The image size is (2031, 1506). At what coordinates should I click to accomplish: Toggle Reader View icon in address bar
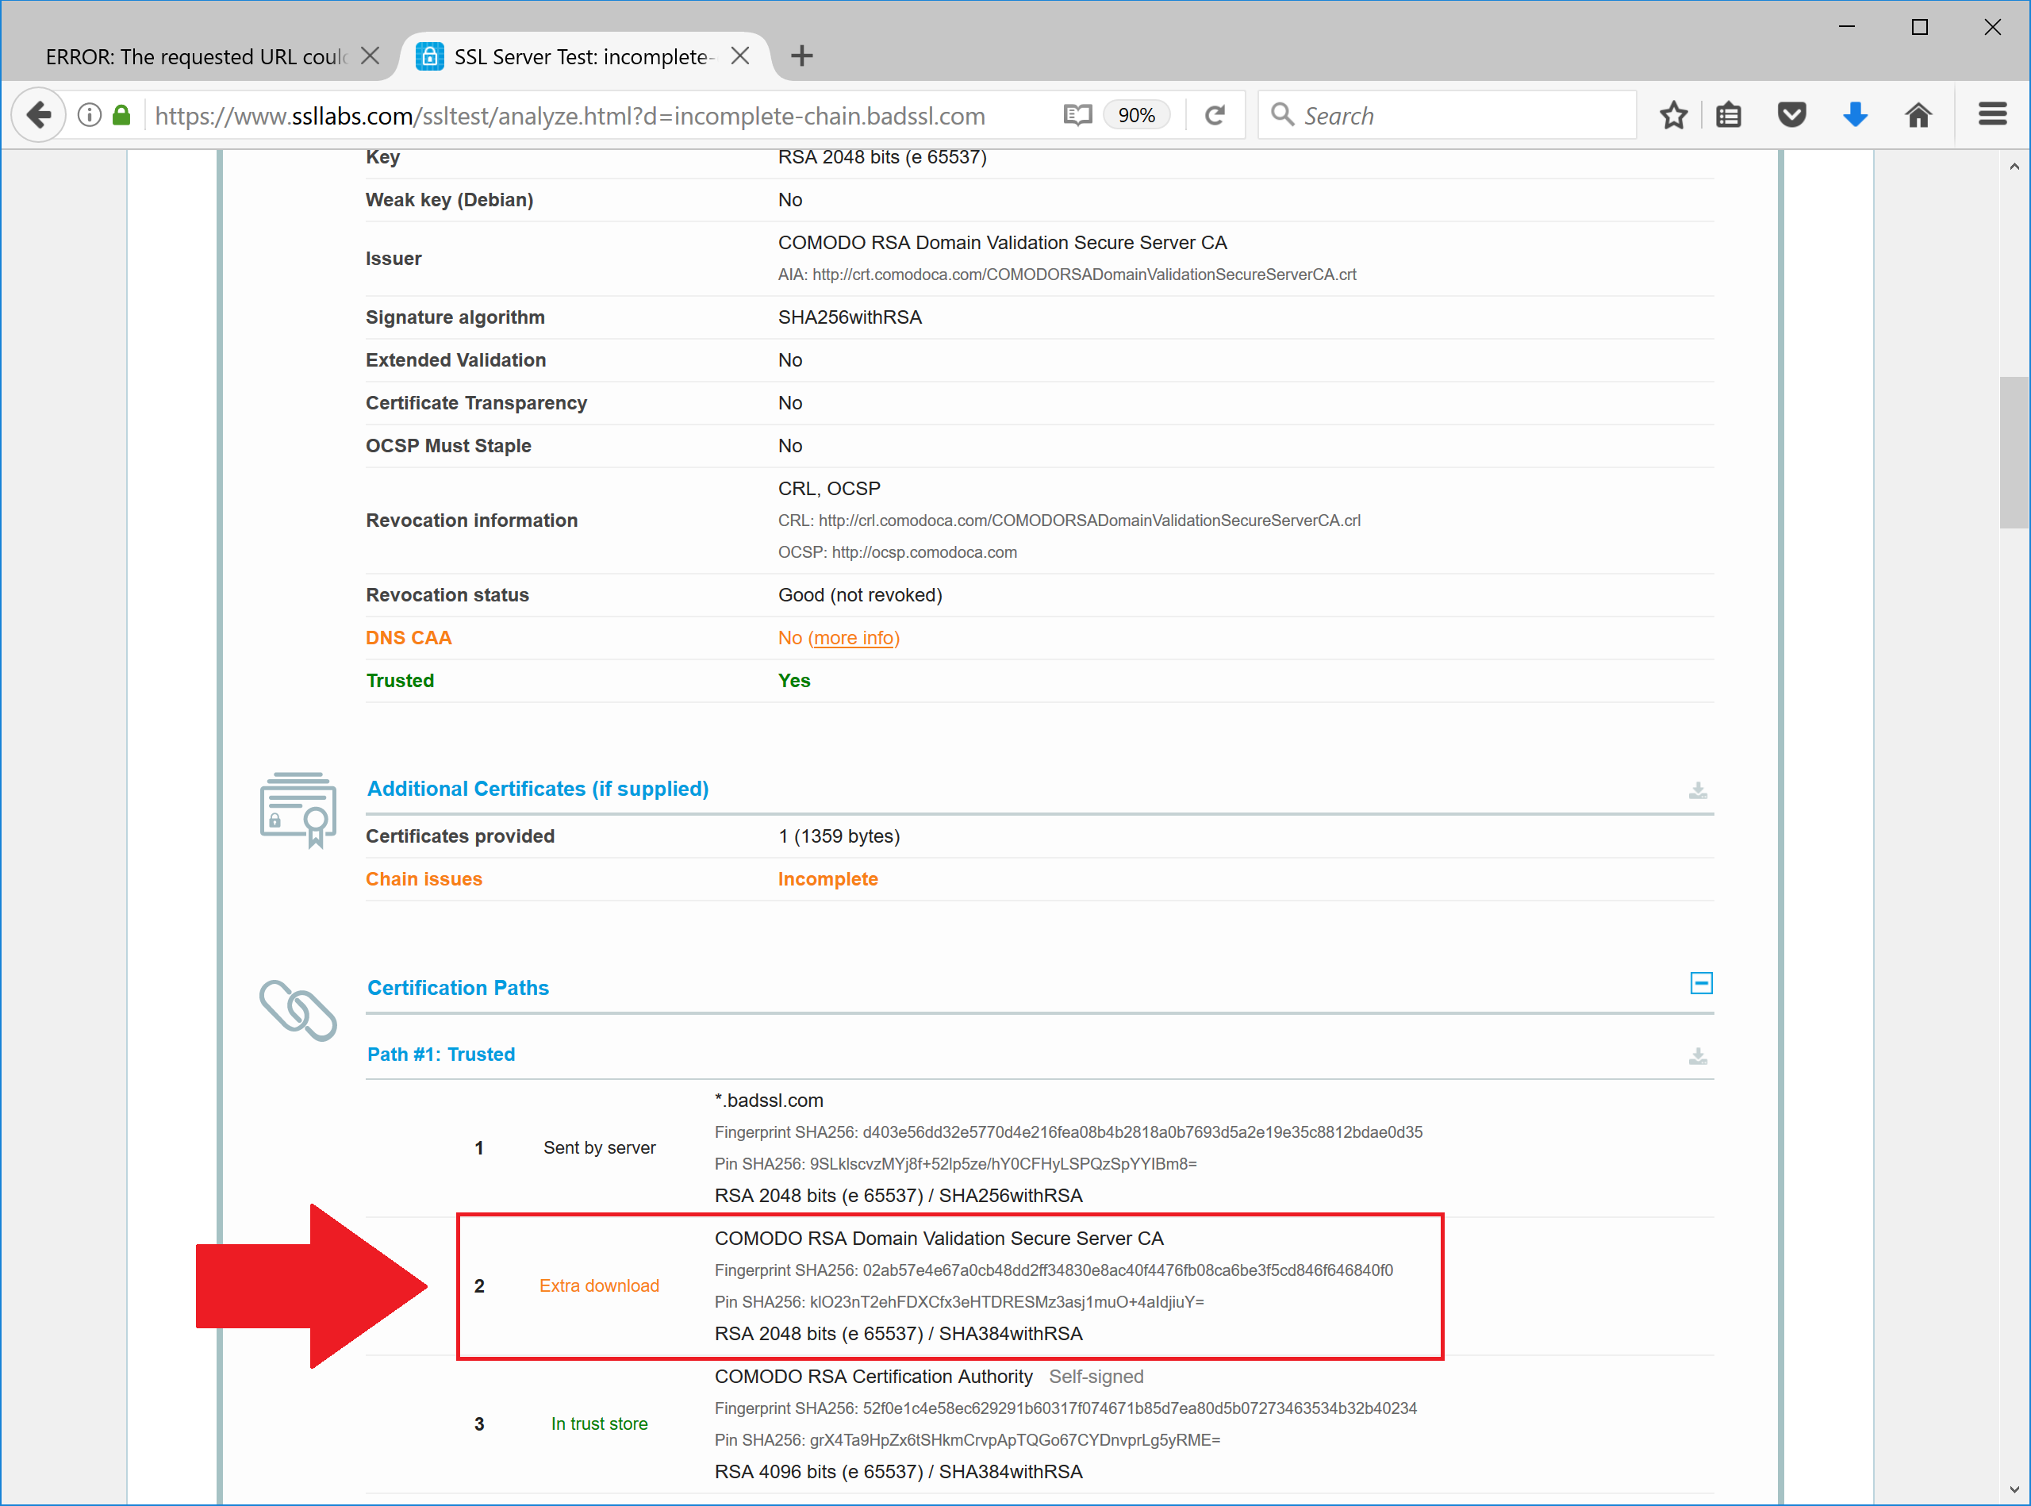point(1077,115)
